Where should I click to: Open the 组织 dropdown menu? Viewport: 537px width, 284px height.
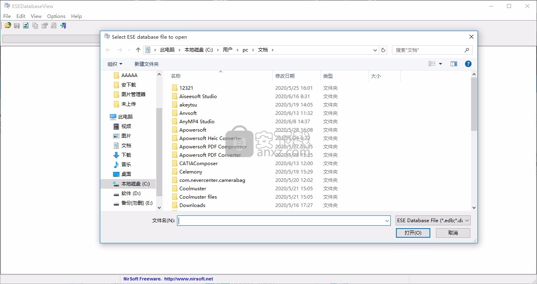[x=115, y=64]
